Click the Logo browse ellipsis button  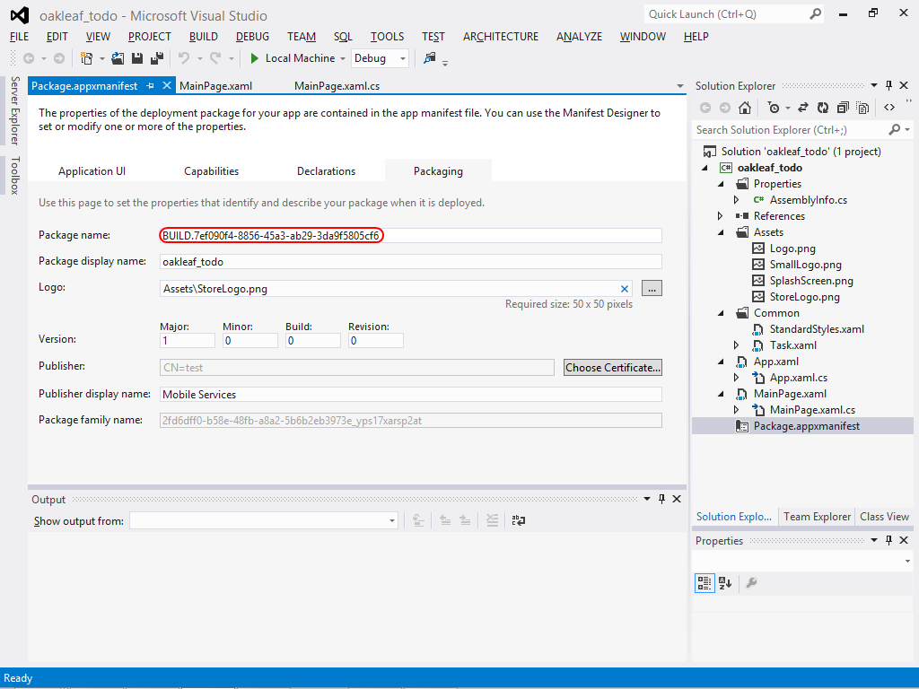coord(652,289)
